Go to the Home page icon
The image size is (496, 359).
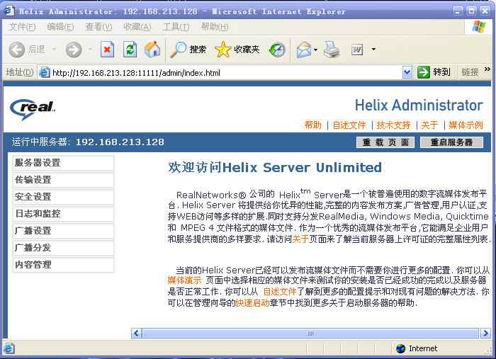[x=152, y=50]
